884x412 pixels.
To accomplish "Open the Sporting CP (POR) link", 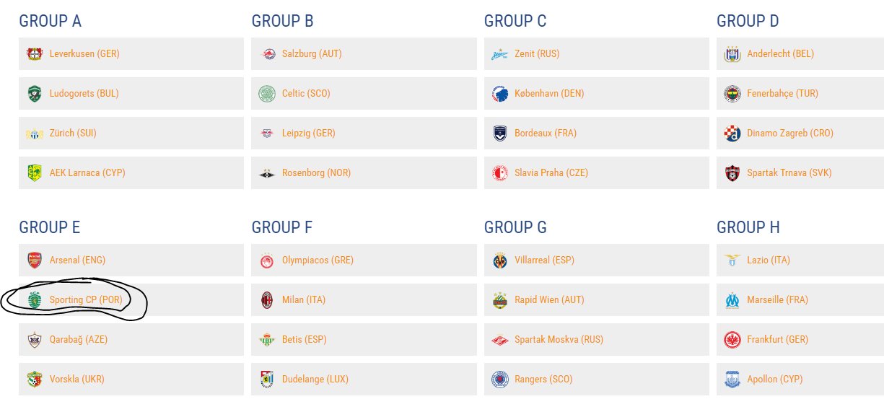I will click(84, 300).
